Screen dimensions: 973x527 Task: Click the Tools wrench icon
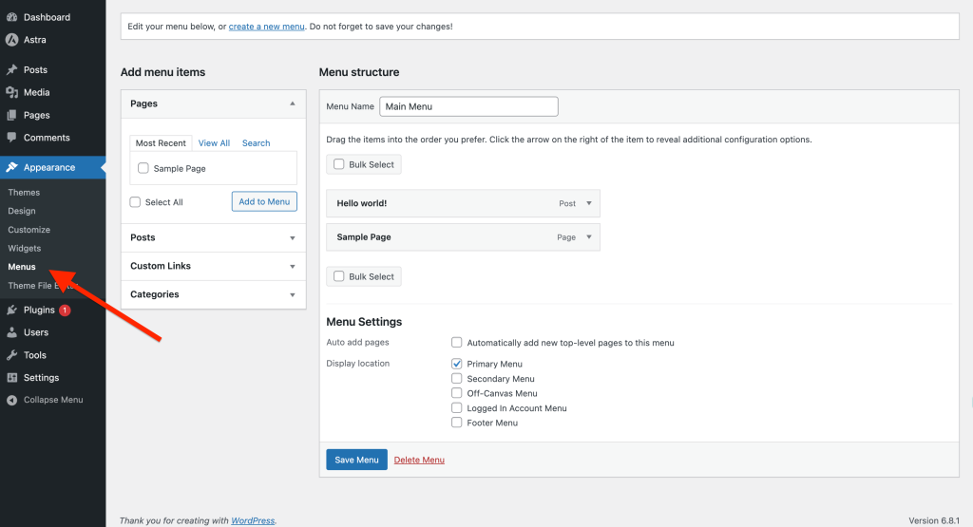(x=11, y=355)
